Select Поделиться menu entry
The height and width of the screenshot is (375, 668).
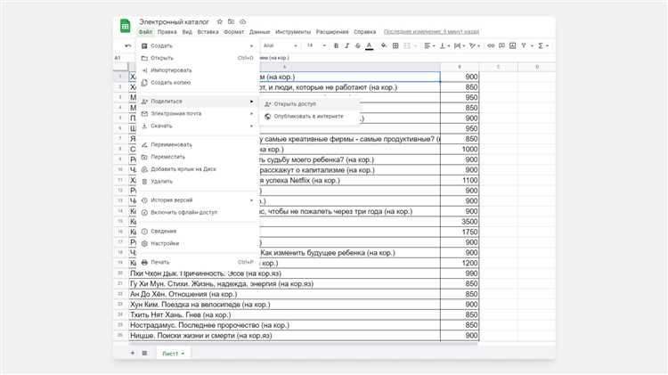[x=198, y=102]
